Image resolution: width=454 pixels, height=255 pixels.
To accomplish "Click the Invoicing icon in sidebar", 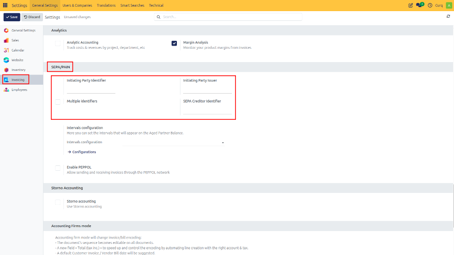I will 6,80.
